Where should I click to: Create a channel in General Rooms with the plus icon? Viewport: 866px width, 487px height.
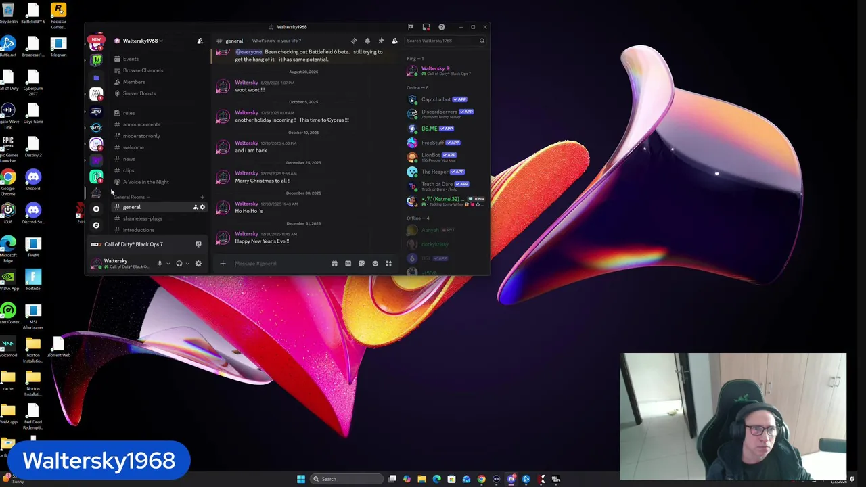pyautogui.click(x=202, y=197)
